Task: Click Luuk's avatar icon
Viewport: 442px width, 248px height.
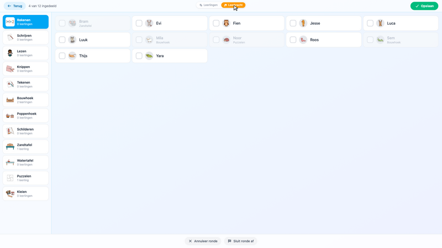Action: (x=72, y=40)
